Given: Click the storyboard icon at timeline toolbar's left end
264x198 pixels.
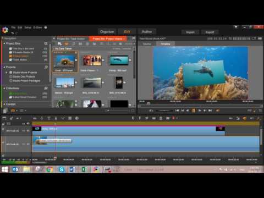Looking at the screenshot, I should [x=4, y=118].
